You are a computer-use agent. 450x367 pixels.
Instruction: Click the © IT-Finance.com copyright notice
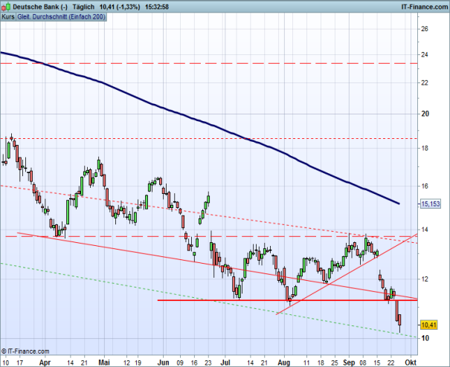(x=25, y=351)
